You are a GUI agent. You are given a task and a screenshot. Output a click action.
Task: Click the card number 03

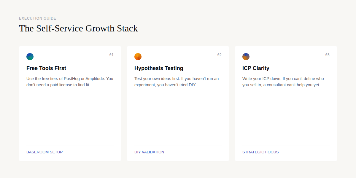[x=327, y=55]
